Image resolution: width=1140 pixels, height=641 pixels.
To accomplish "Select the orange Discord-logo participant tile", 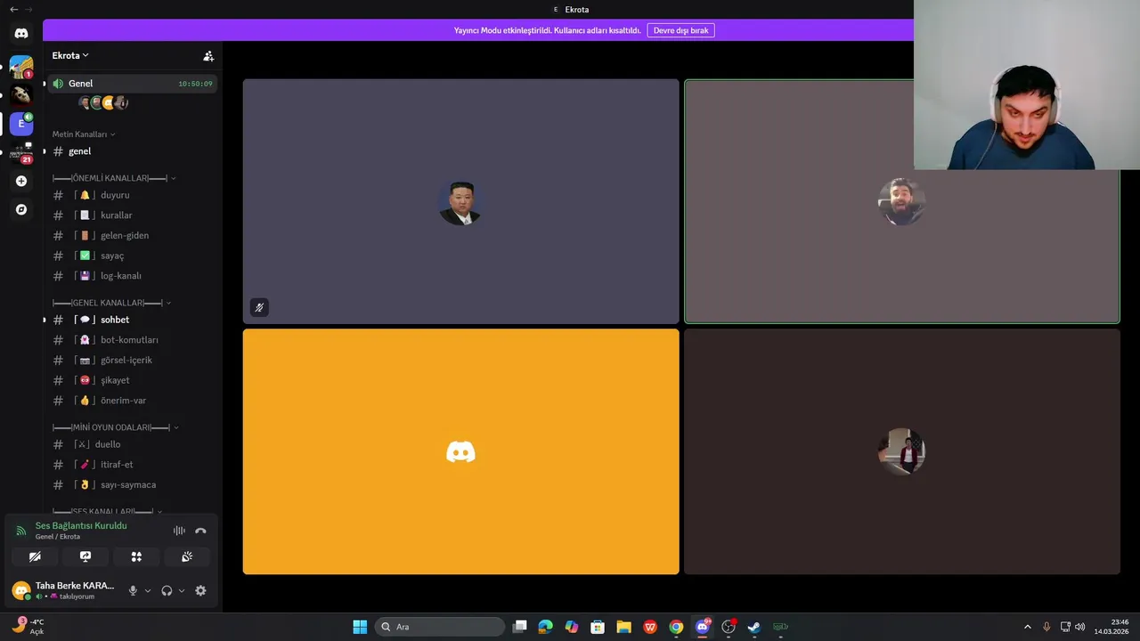I will coord(460,451).
